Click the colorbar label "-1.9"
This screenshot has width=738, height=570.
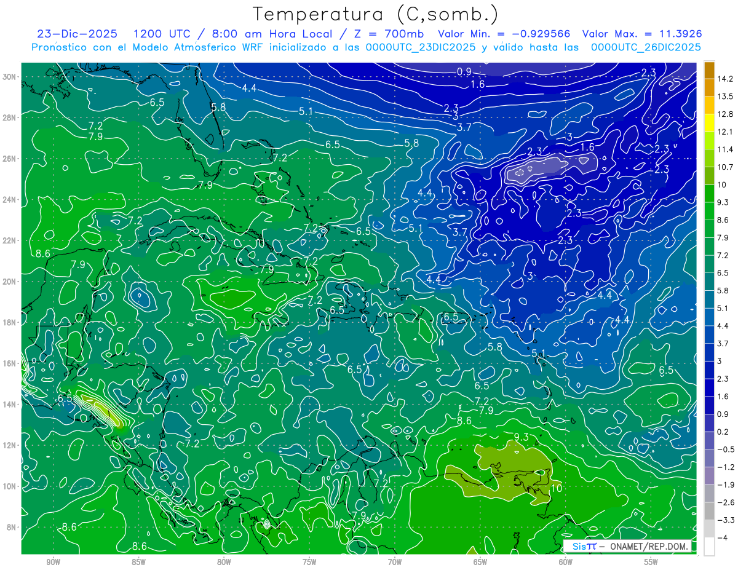[725, 485]
